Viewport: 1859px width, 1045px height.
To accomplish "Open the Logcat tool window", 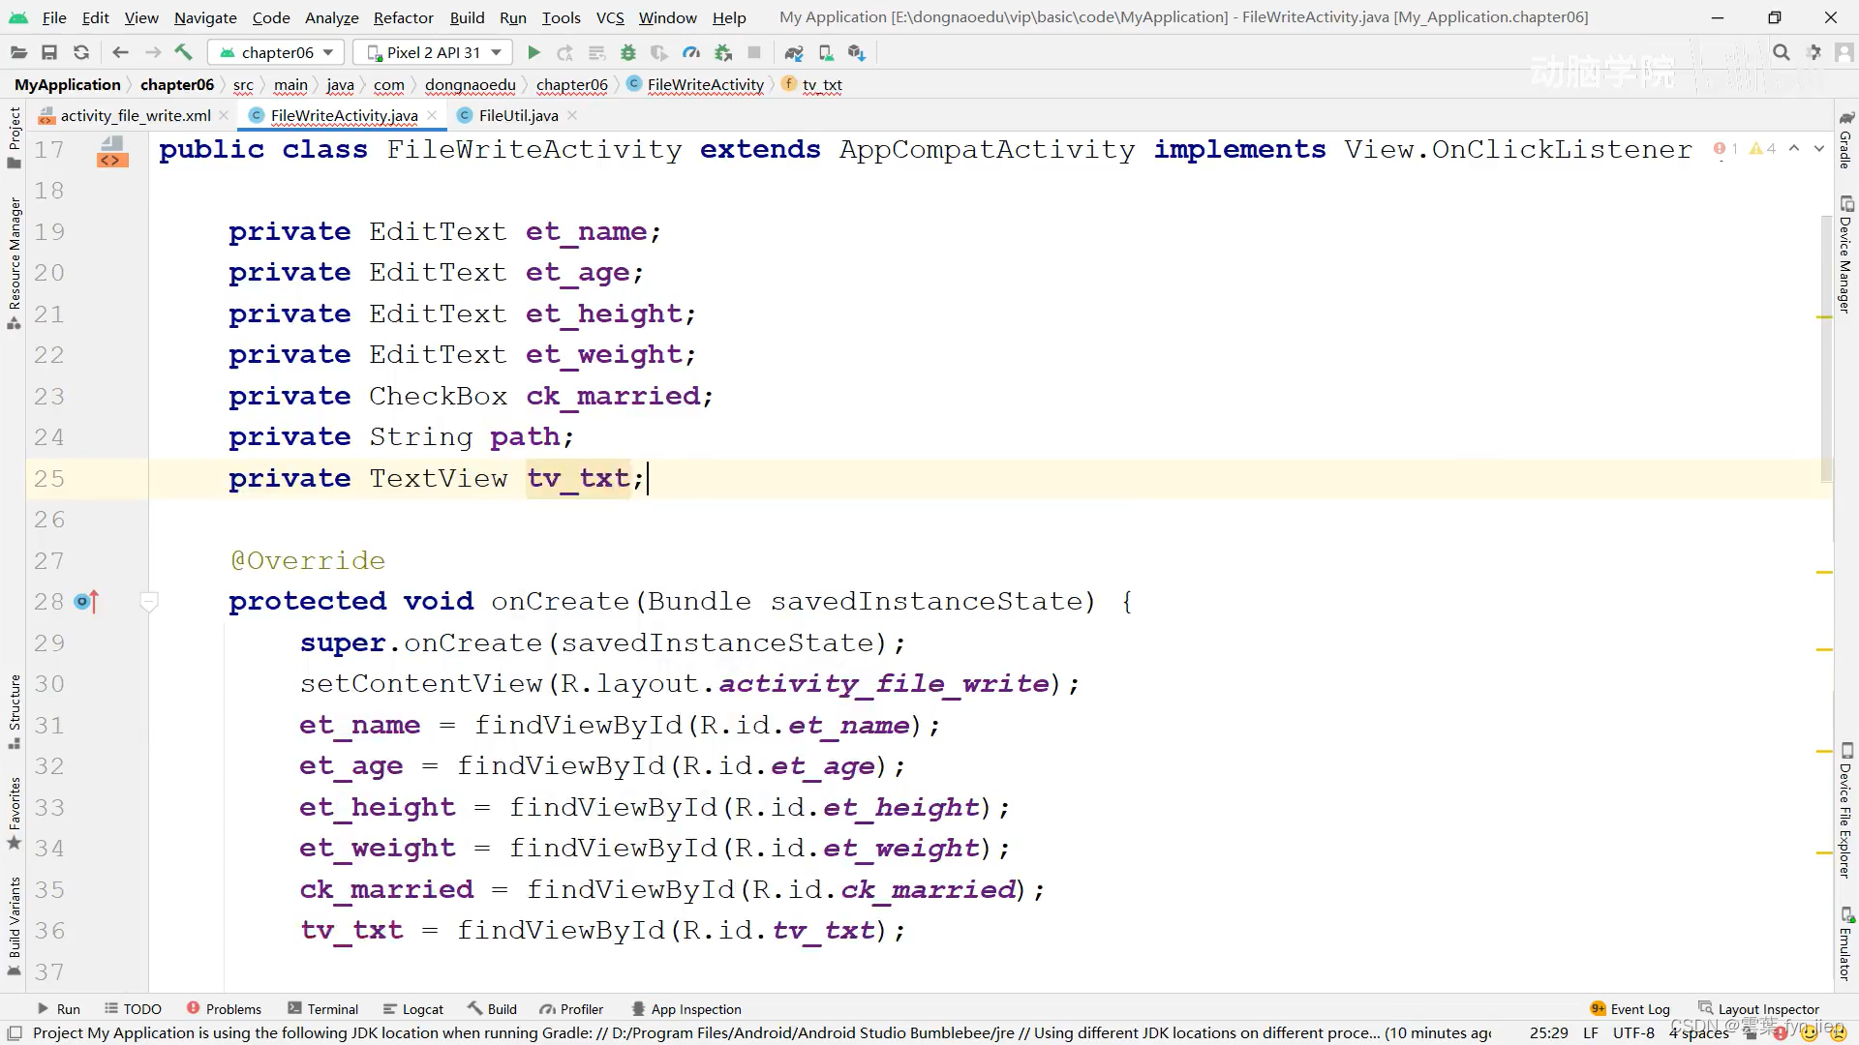I will (413, 1009).
